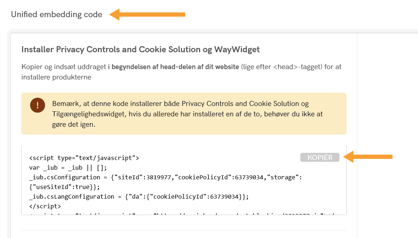Click the opening script type line
This screenshot has height=238, width=418.
coord(84,158)
